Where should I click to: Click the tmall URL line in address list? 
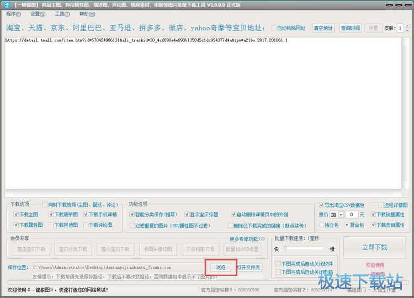point(146,40)
